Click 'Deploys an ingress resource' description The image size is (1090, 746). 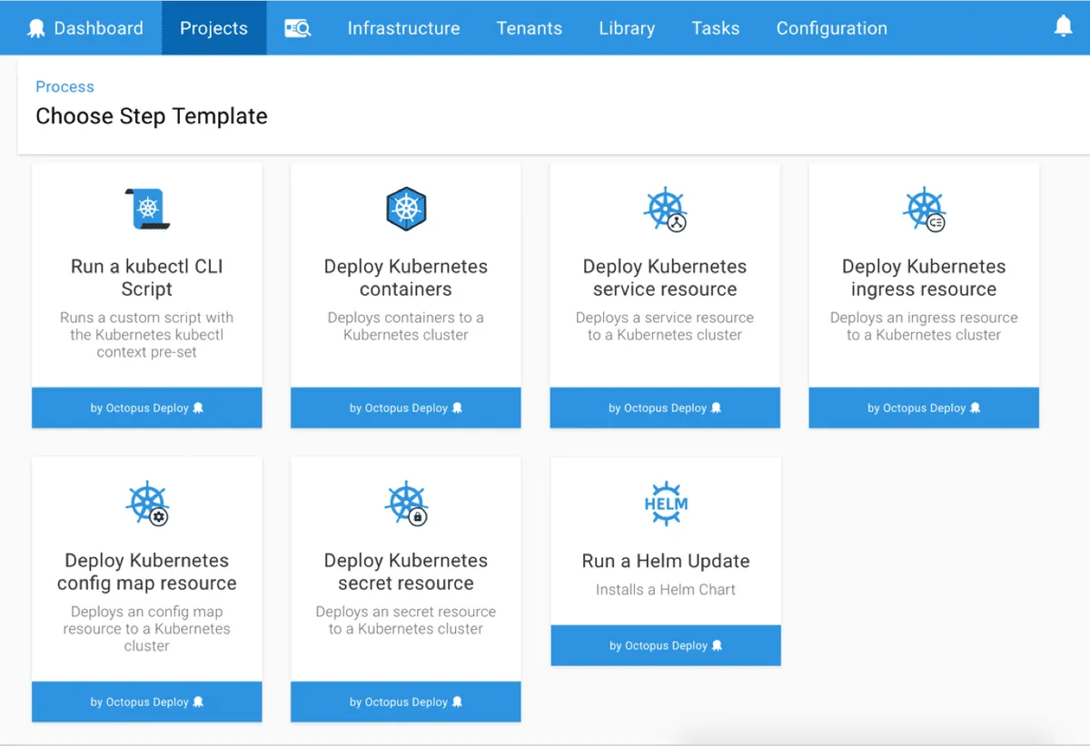[924, 326]
